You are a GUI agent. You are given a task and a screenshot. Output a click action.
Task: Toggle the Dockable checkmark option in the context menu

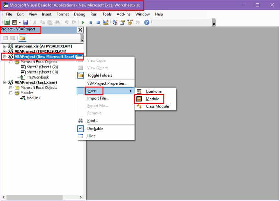coord(95,129)
